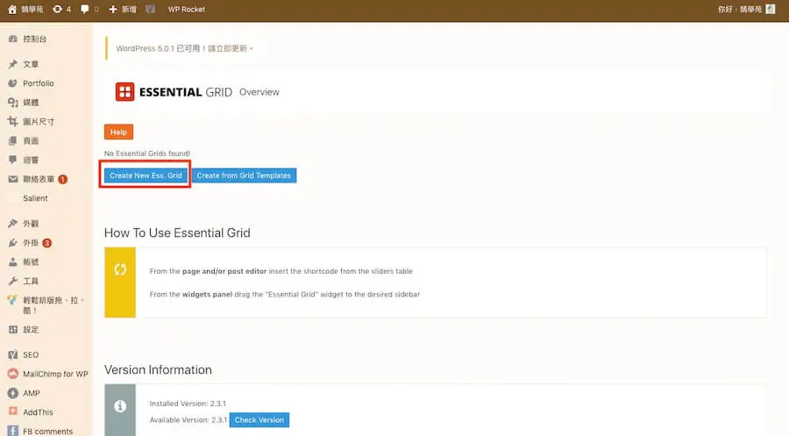Open MailChimp for WP icon
789x436 pixels.
click(13, 374)
